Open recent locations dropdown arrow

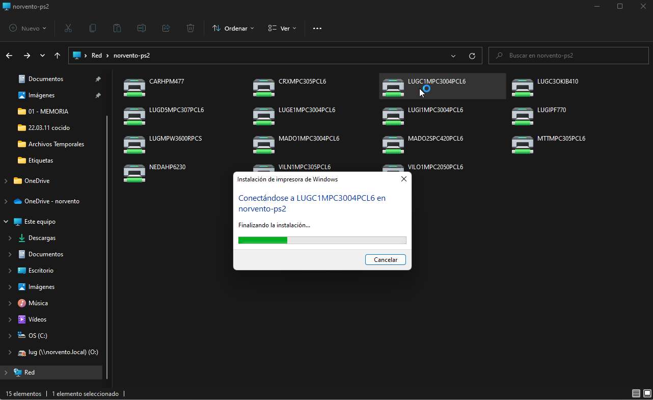42,56
